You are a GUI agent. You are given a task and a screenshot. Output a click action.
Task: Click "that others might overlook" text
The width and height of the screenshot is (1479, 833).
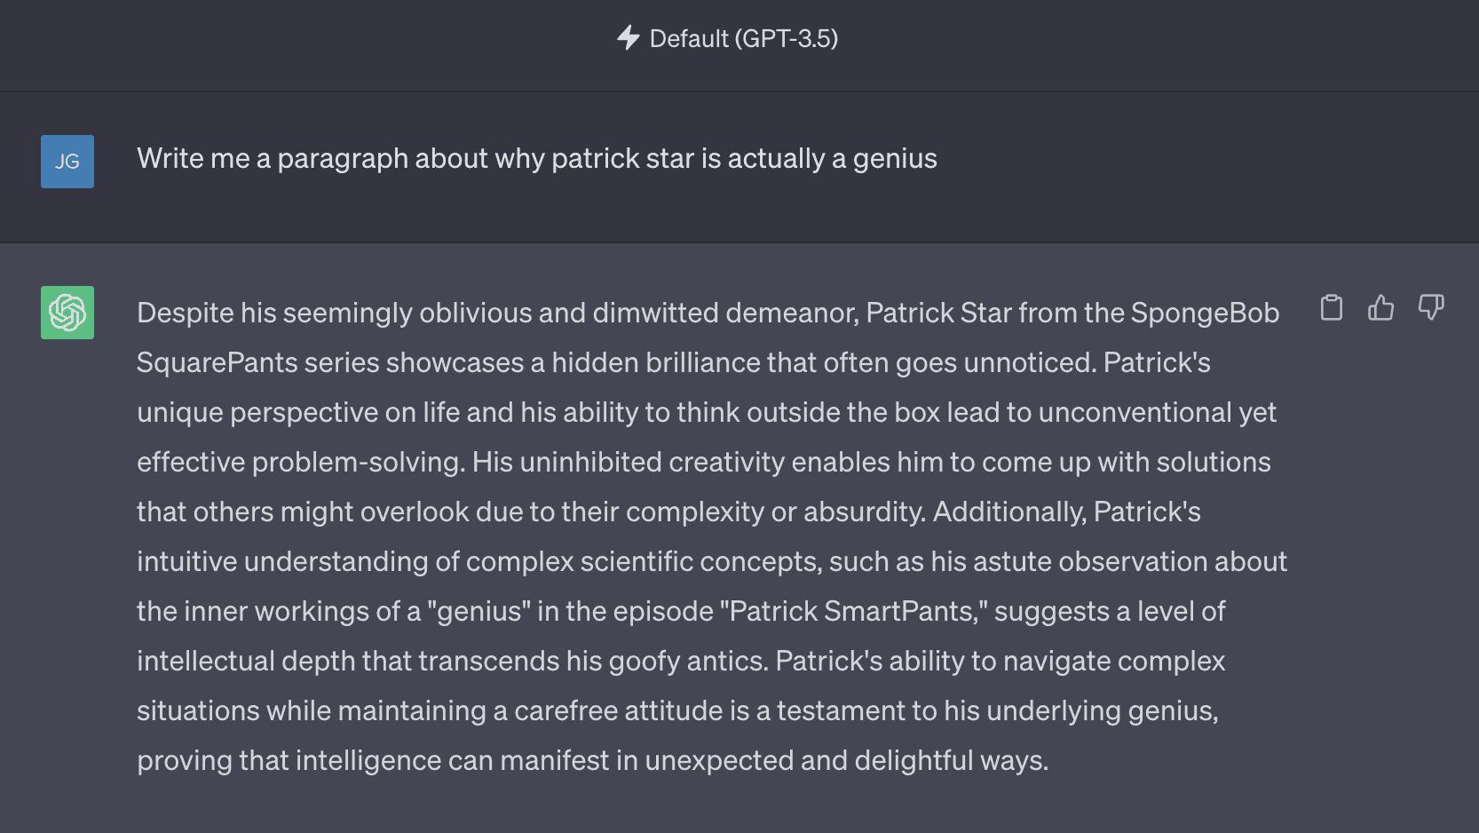[304, 512]
